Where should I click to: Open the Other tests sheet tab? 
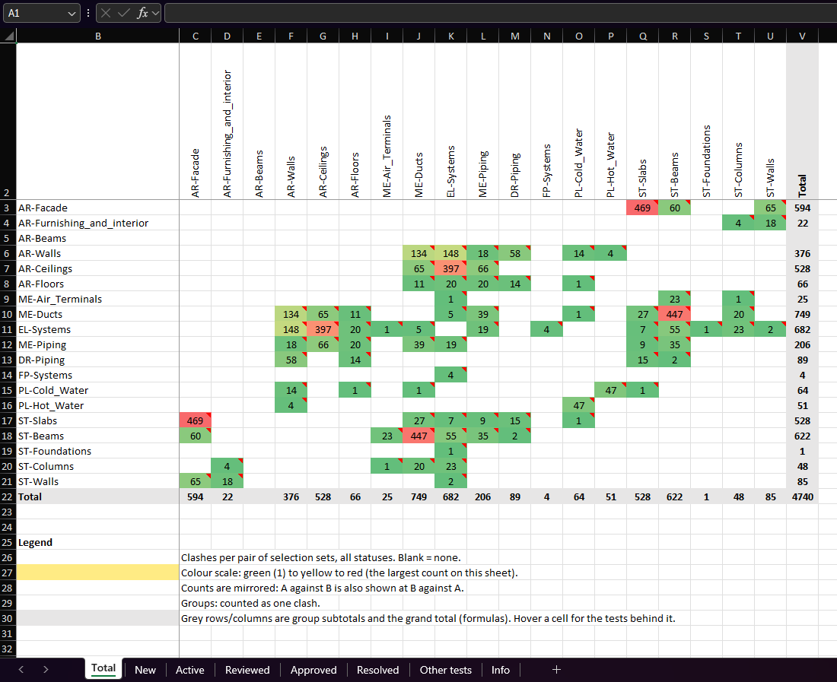(446, 670)
